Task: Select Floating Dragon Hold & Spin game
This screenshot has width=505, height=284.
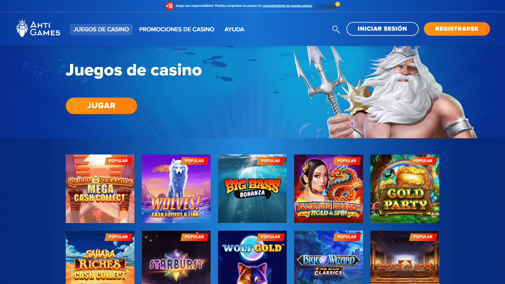Action: [x=329, y=189]
